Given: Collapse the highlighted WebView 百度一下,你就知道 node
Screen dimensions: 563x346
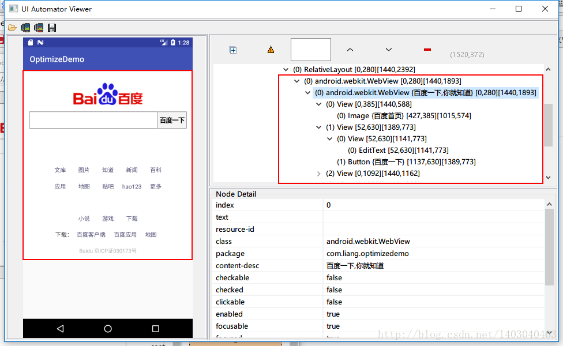Looking at the screenshot, I should (x=307, y=93).
